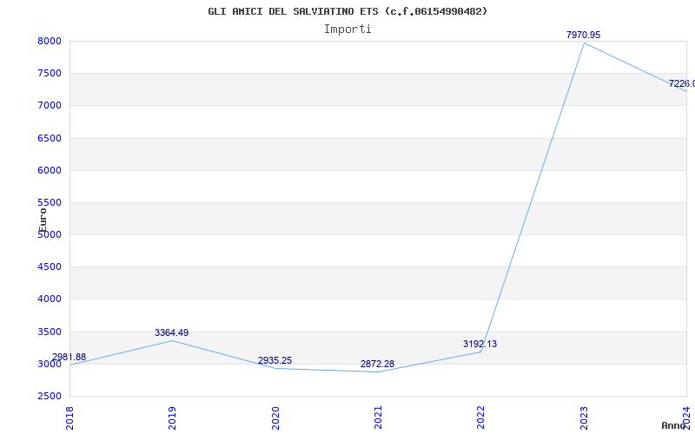Select the 4500 y-axis tick label
The height and width of the screenshot is (434, 695).
48,266
